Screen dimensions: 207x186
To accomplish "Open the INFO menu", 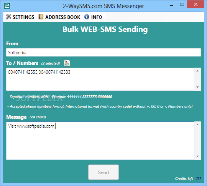I will pos(93,17).
